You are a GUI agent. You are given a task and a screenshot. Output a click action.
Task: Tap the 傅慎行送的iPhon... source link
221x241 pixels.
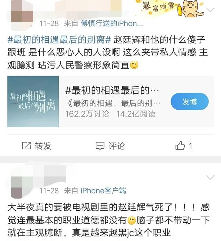click(112, 23)
